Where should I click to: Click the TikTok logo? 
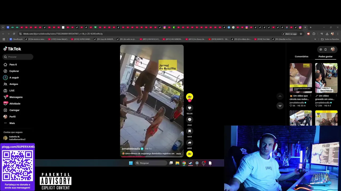tap(12, 49)
